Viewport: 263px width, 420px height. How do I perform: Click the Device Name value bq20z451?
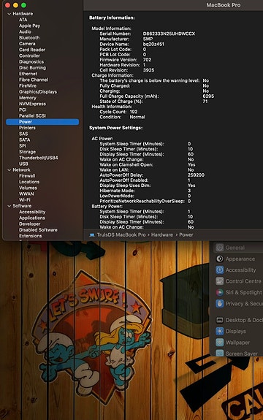point(153,45)
